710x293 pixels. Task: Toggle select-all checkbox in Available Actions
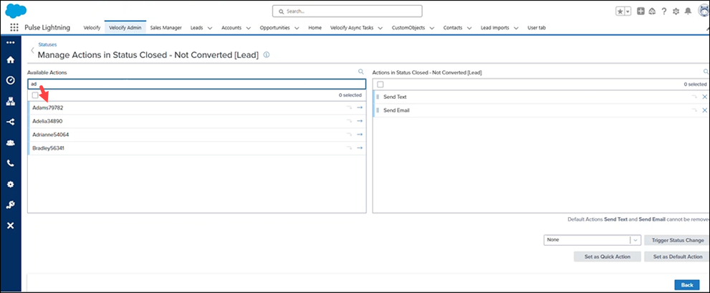35,95
